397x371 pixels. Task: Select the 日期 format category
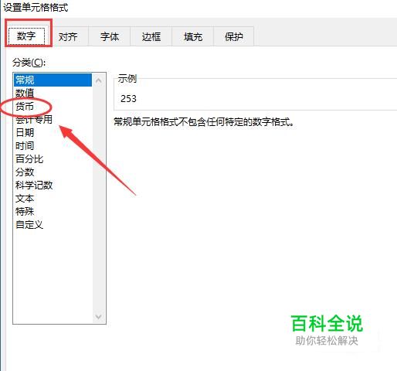click(x=53, y=132)
